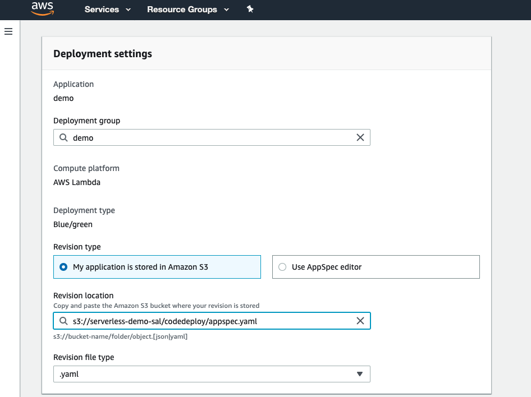This screenshot has height=397, width=531.
Task: Click the .yaml dropdown triangle arrow
Action: tap(360, 374)
